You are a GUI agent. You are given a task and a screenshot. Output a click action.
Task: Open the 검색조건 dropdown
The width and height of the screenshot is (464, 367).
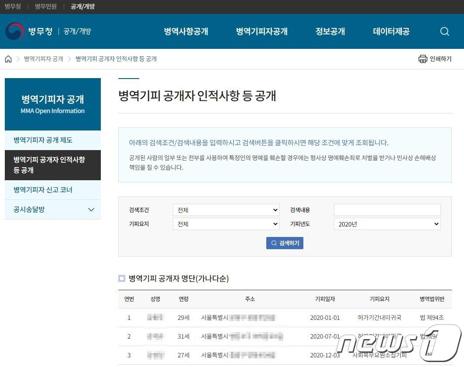tap(226, 210)
